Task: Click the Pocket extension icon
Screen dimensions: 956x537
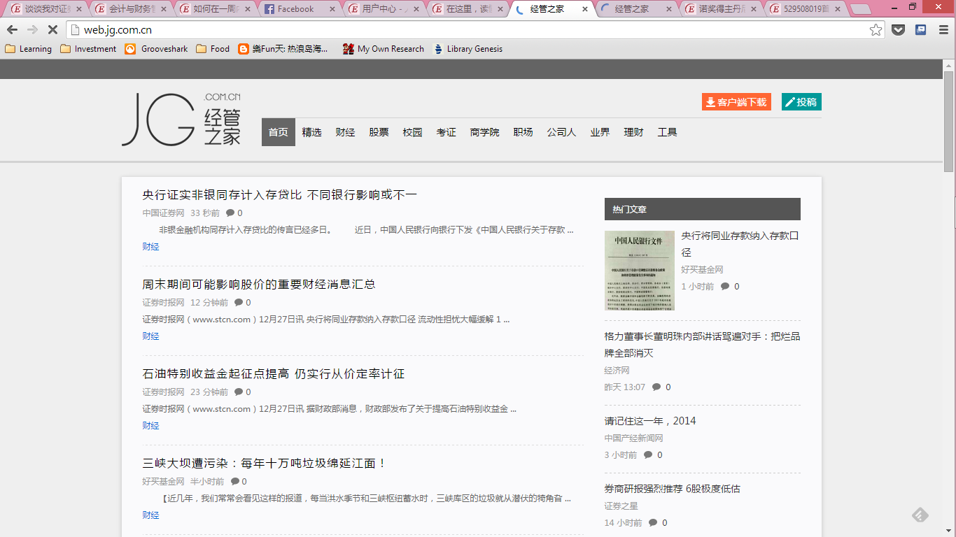Action: (898, 29)
